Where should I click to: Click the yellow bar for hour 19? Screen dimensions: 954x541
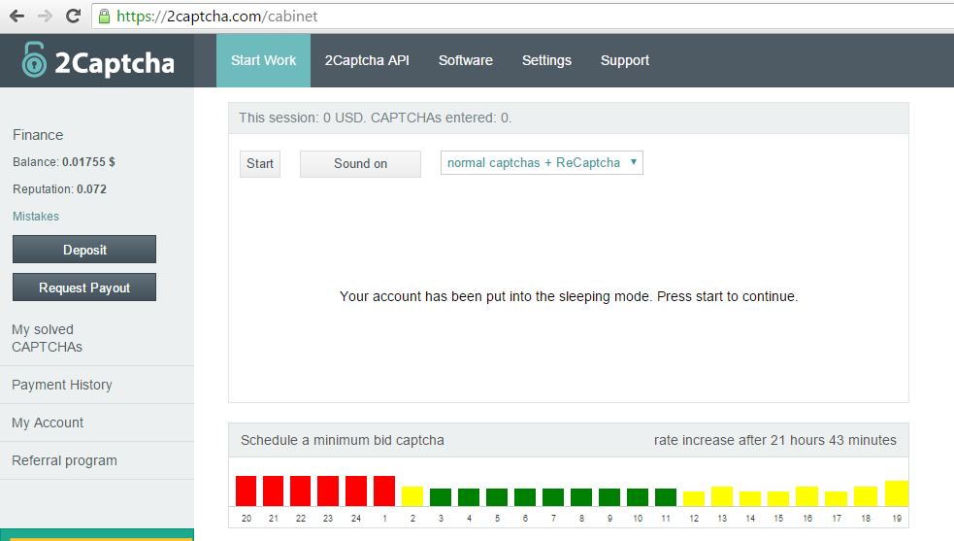pos(897,493)
